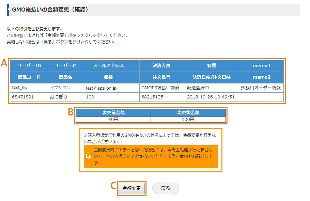This screenshot has height=201, width=310.
Task: Click the 価格 column header
Action: coord(112,77)
